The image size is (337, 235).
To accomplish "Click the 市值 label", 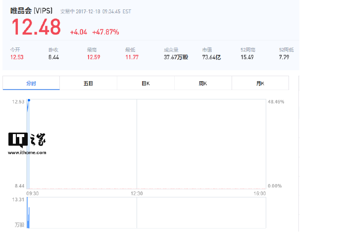I will pyautogui.click(x=207, y=49).
